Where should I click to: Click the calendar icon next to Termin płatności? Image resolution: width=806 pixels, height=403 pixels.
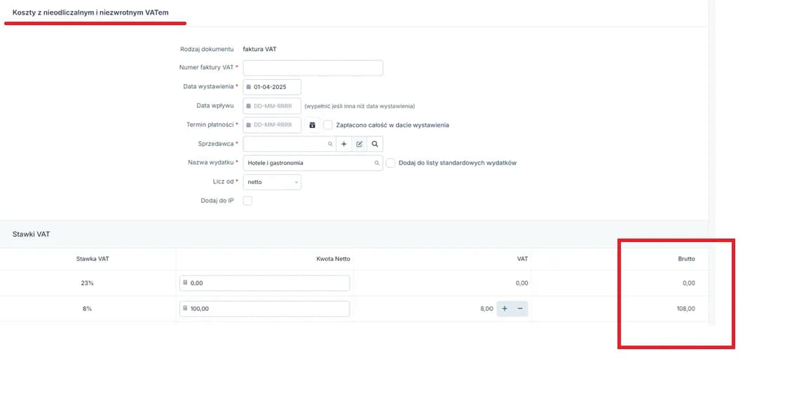tap(313, 125)
